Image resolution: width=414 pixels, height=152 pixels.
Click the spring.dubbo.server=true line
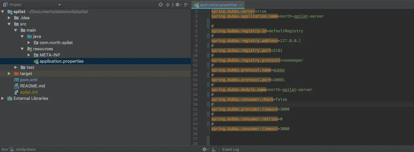239,11
